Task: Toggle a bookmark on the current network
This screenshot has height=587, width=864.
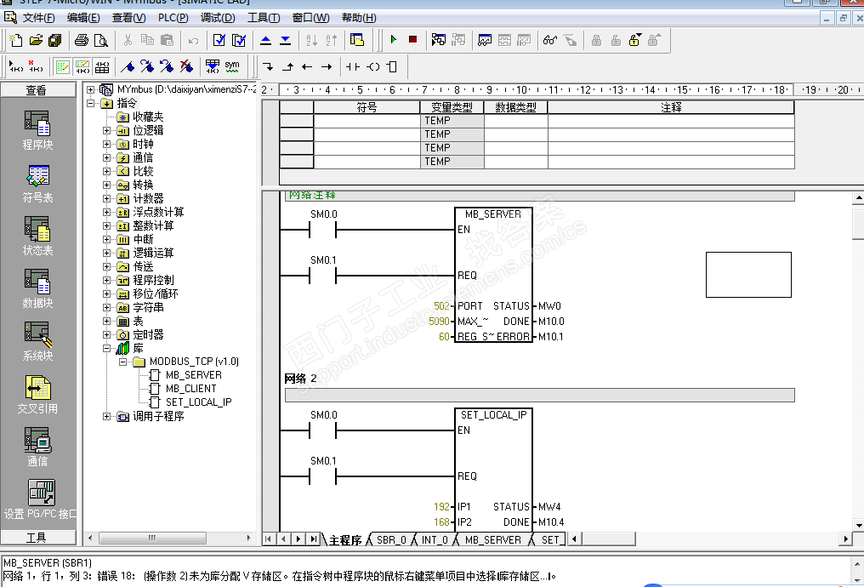Action: (x=128, y=66)
